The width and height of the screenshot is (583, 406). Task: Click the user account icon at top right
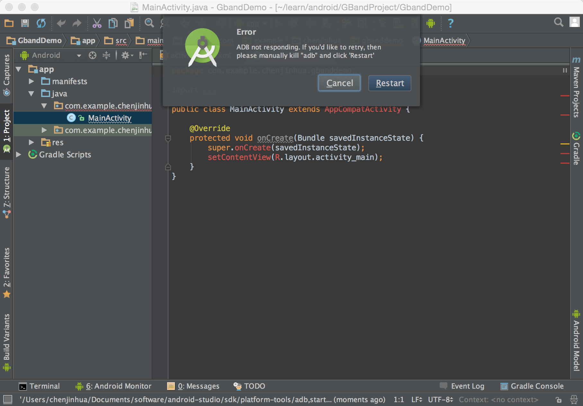pyautogui.click(x=574, y=22)
